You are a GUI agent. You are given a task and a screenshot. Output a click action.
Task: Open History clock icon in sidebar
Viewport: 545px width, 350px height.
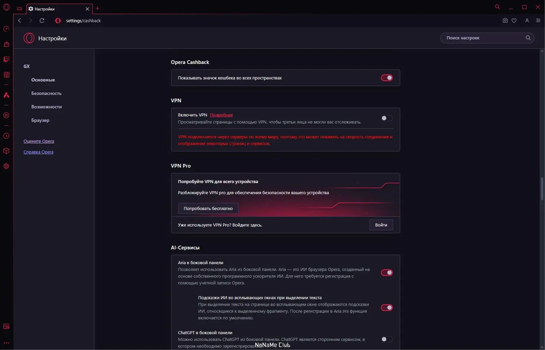[x=6, y=136]
